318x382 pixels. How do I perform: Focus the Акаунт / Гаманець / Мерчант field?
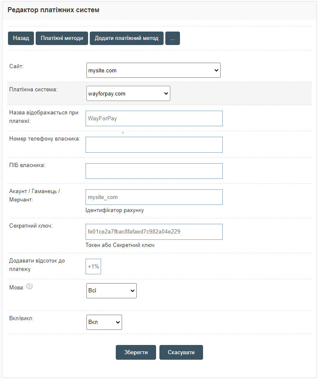click(x=154, y=197)
